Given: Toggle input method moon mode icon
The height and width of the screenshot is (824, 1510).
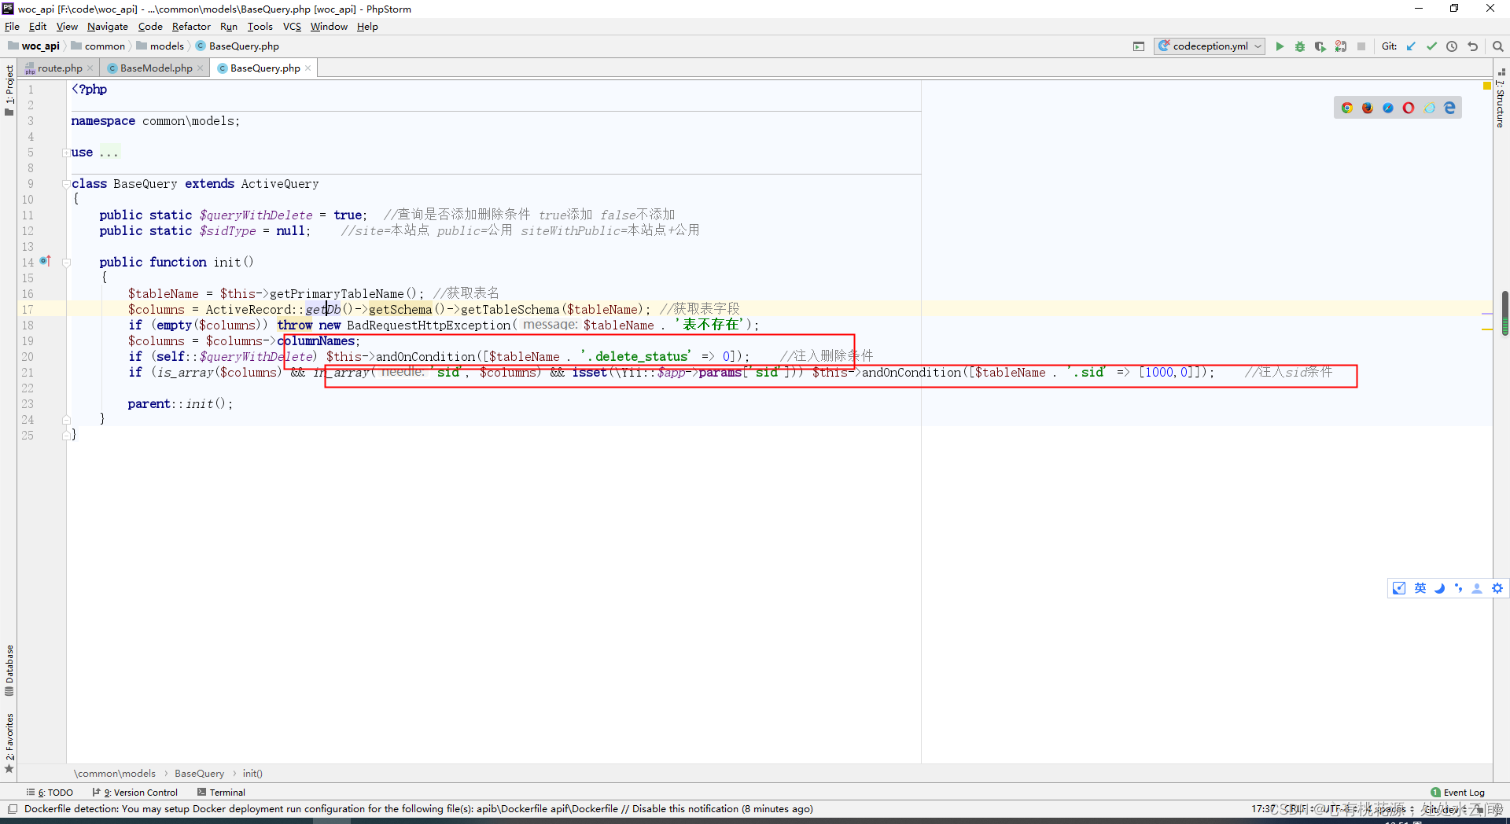Looking at the screenshot, I should tap(1439, 588).
